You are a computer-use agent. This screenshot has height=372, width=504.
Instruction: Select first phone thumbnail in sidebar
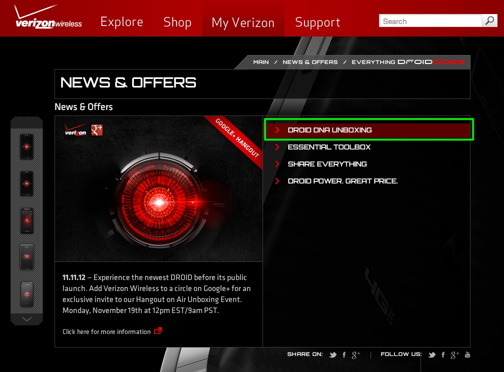(x=26, y=146)
